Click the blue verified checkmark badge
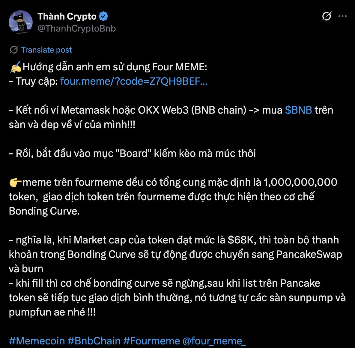This screenshot has width=355, height=348. [103, 17]
